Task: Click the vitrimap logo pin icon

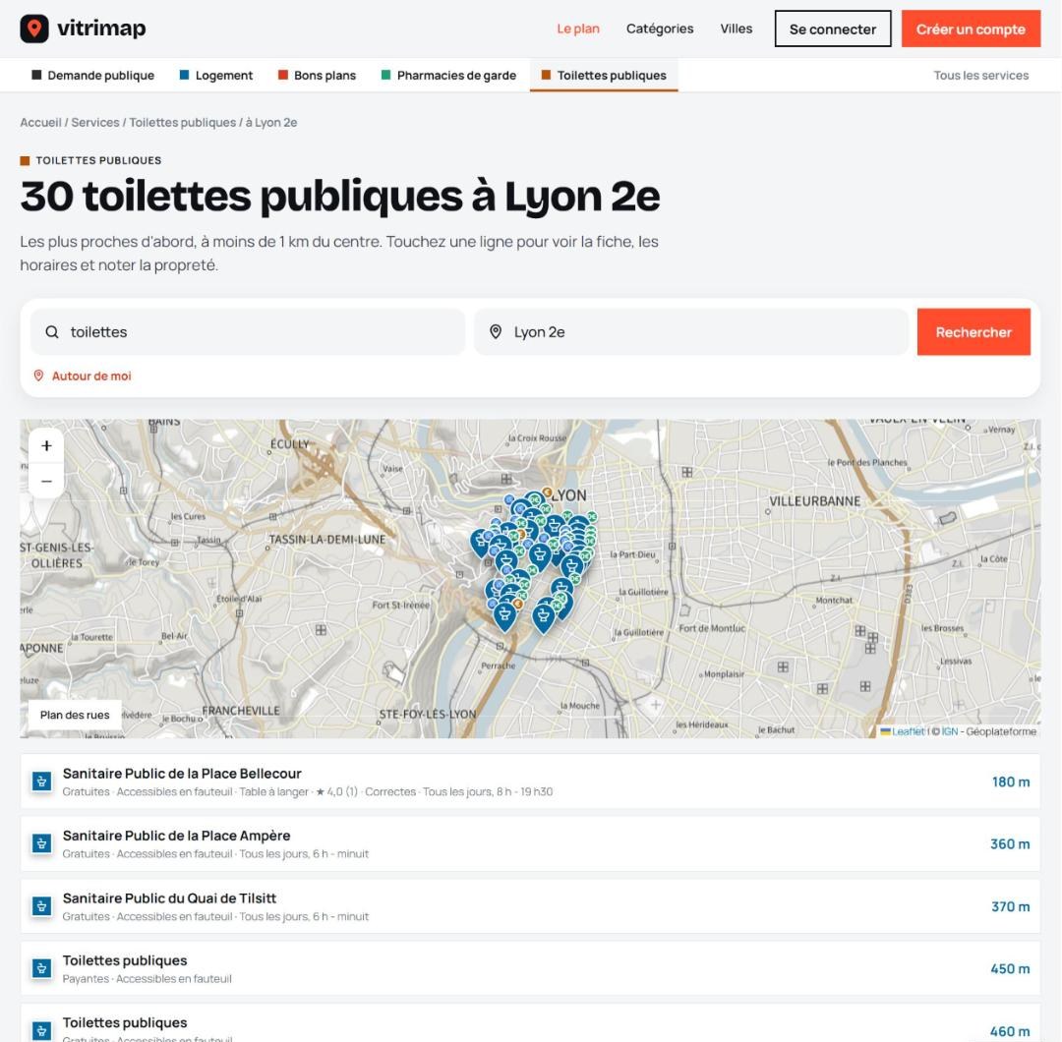Action: tap(33, 29)
